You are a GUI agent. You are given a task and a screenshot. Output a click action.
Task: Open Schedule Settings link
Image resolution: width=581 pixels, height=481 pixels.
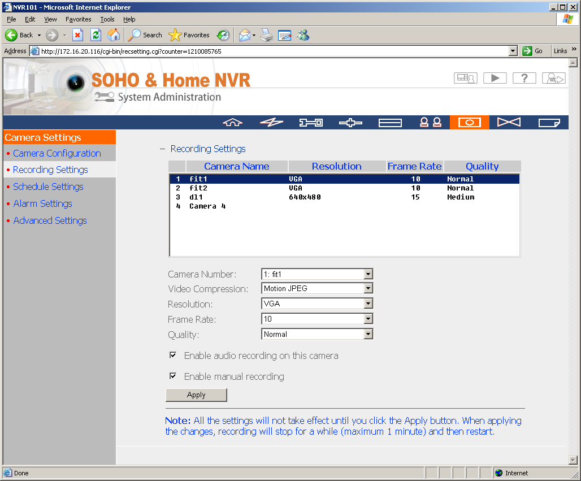[48, 187]
